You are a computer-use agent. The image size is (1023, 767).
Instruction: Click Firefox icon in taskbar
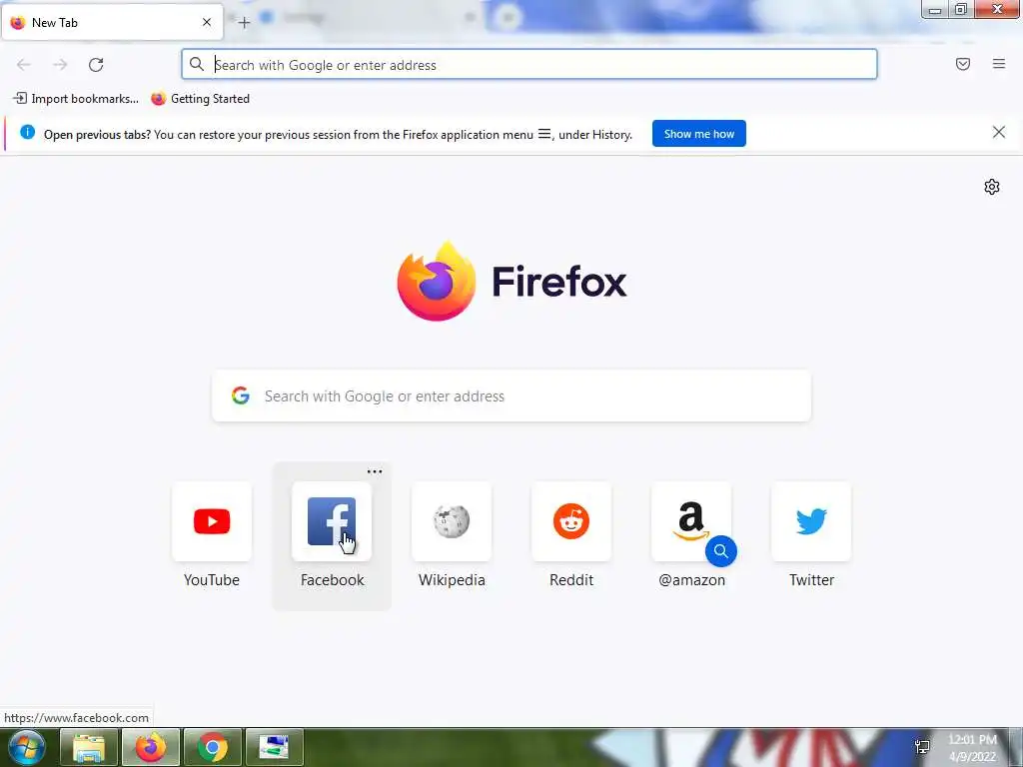pos(151,747)
